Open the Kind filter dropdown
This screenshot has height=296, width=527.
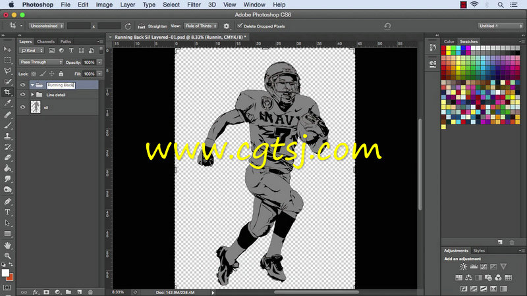point(32,51)
